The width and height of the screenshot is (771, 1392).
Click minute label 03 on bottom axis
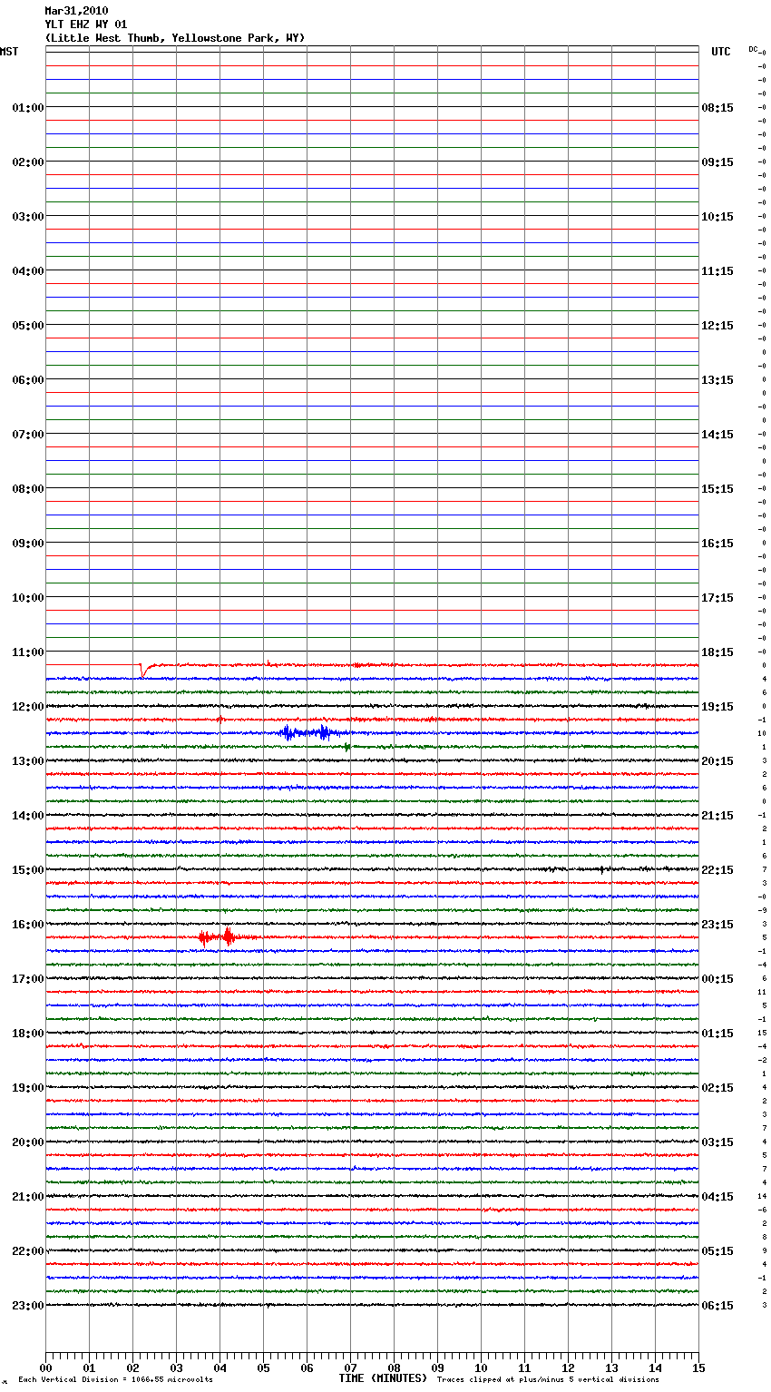point(176,1368)
